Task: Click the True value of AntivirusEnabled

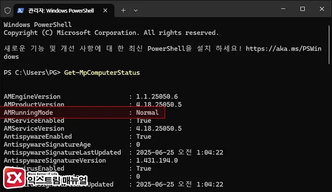Action: click(143, 169)
